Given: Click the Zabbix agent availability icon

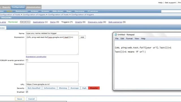Looking at the screenshot, I should [x=21, y=22].
